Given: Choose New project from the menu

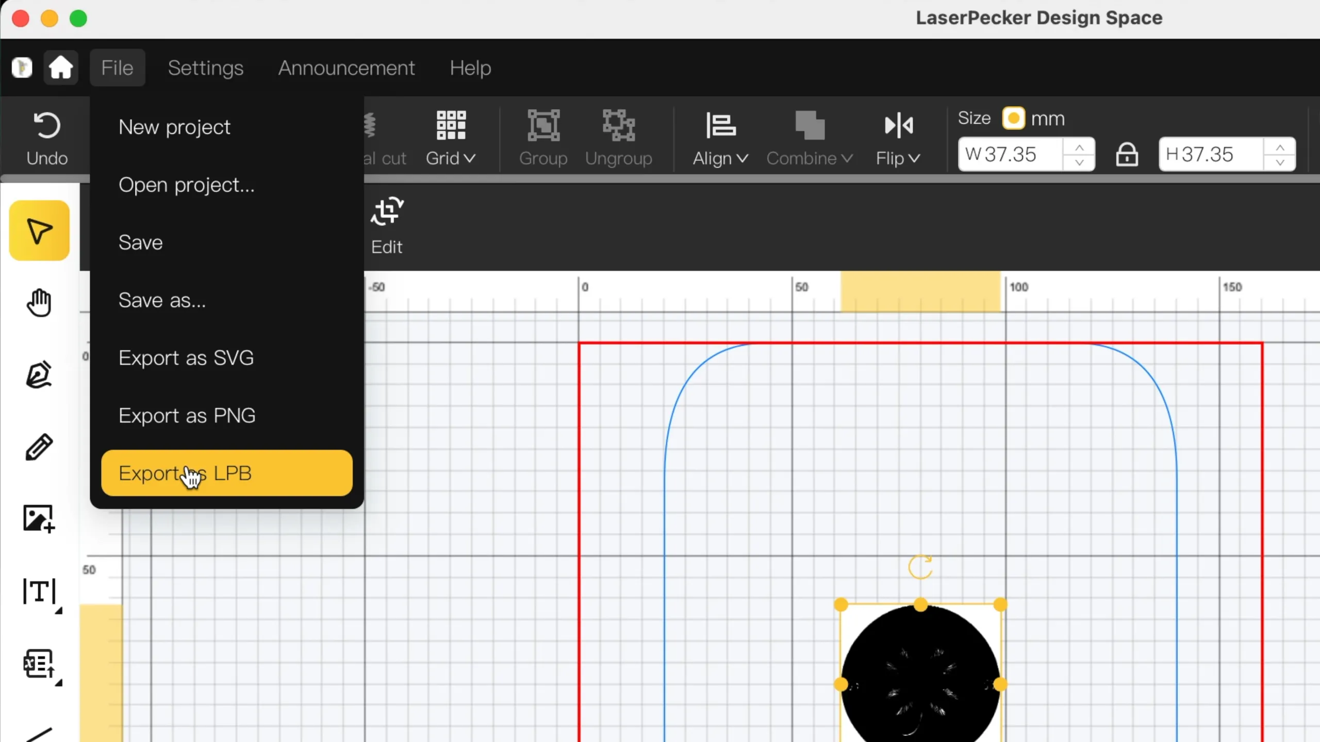Looking at the screenshot, I should 227,127.
